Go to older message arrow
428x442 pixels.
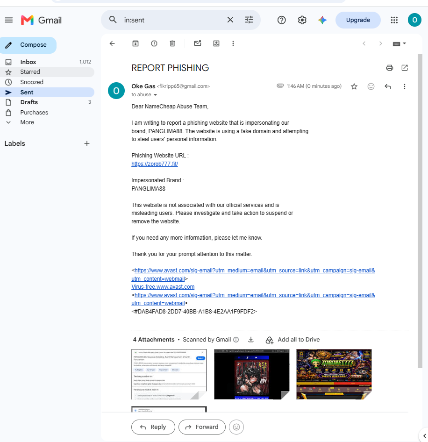point(381,43)
